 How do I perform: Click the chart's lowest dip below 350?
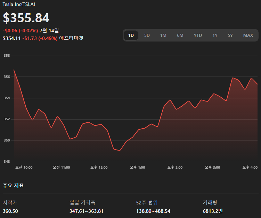point(120,151)
